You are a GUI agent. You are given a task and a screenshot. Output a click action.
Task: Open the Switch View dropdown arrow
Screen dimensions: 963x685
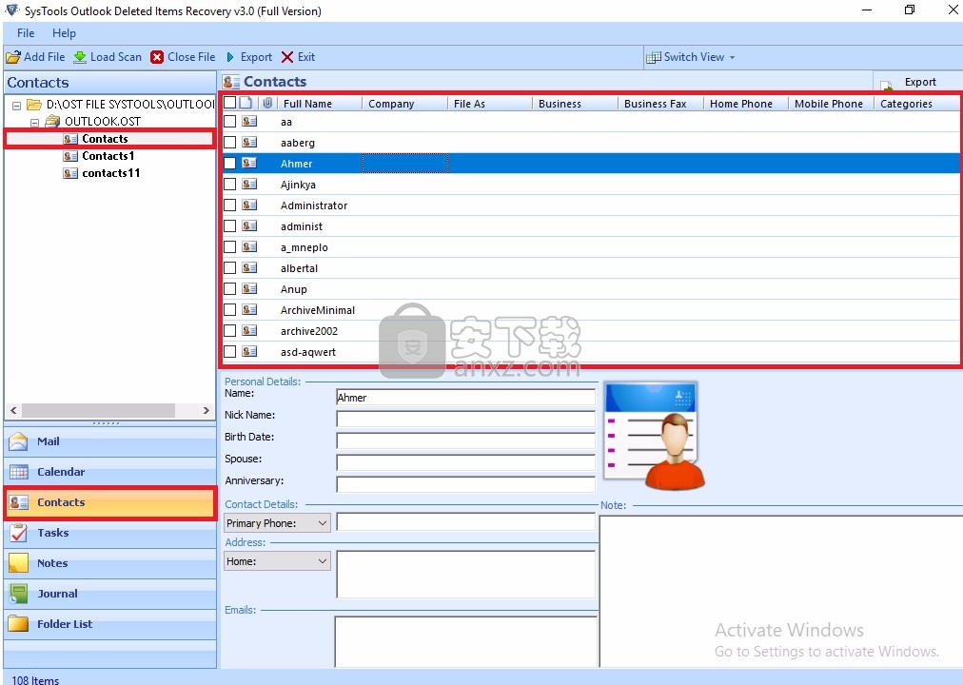point(732,57)
